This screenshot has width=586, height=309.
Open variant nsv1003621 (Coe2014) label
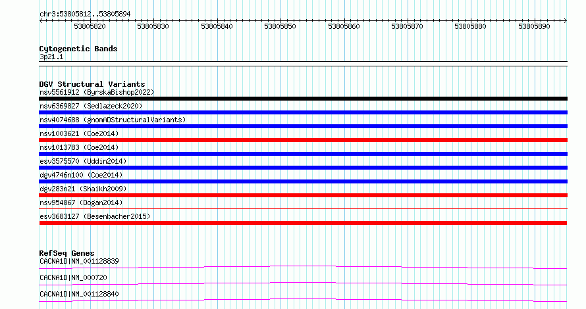79,133
